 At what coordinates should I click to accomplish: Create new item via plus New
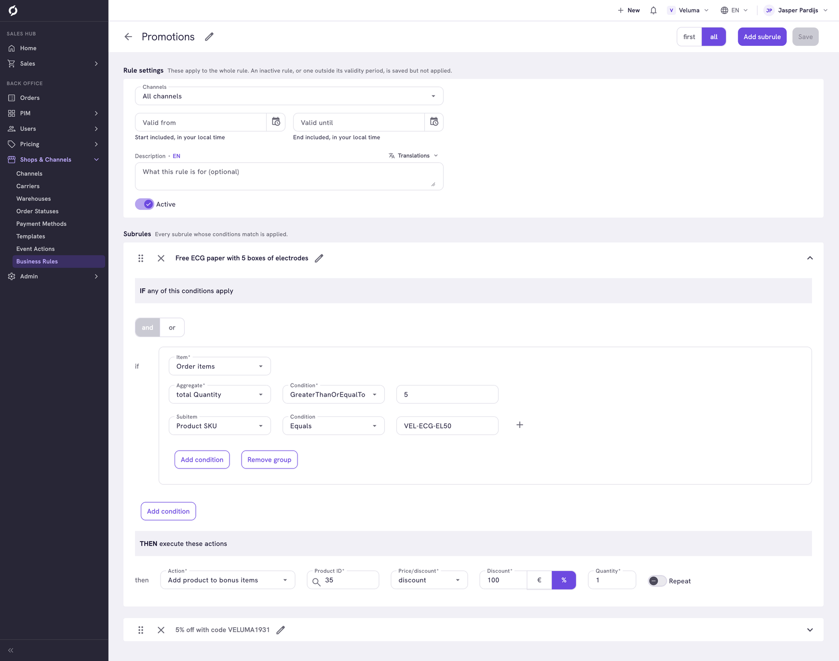629,10
